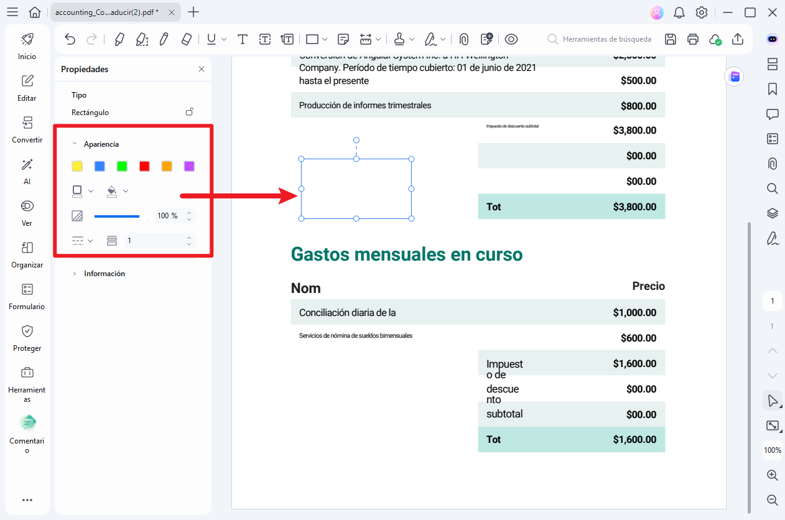Click the save document button
785x520 pixels.
(x=670, y=39)
